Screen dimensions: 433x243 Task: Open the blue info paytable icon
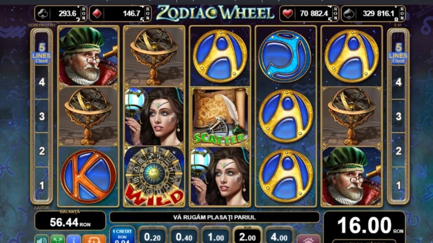pos(74,239)
